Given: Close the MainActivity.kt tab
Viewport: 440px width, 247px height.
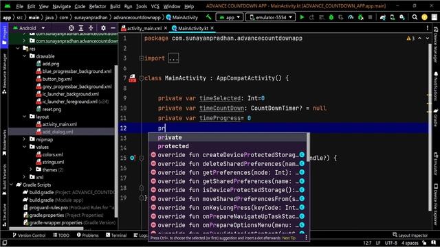Looking at the screenshot, I should click(x=212, y=28).
